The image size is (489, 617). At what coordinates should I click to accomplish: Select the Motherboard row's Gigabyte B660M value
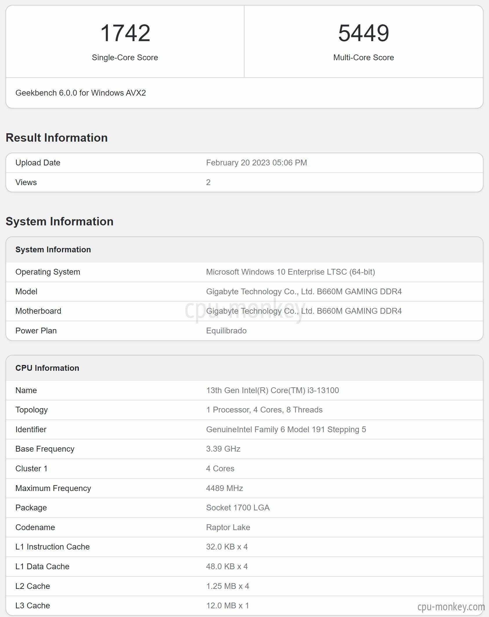304,311
